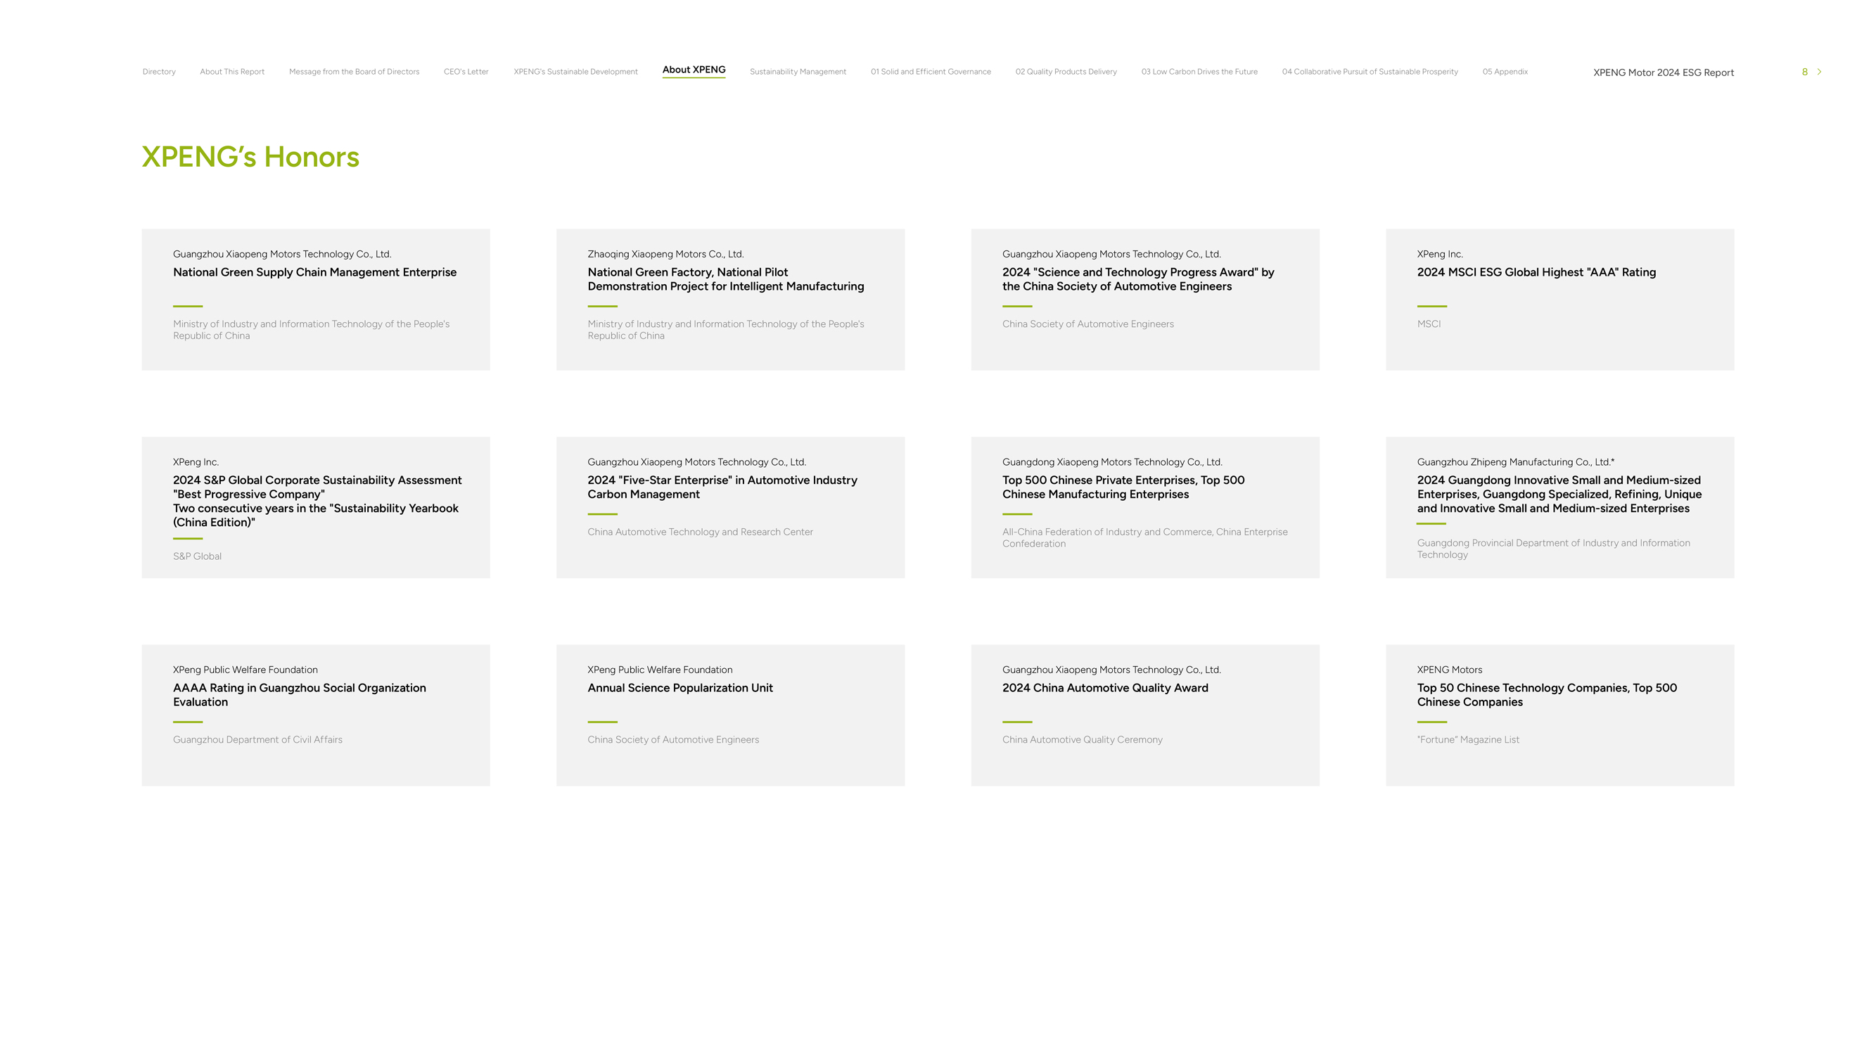Open the Directory navigation link
This screenshot has width=1876, height=1055.
click(x=159, y=71)
